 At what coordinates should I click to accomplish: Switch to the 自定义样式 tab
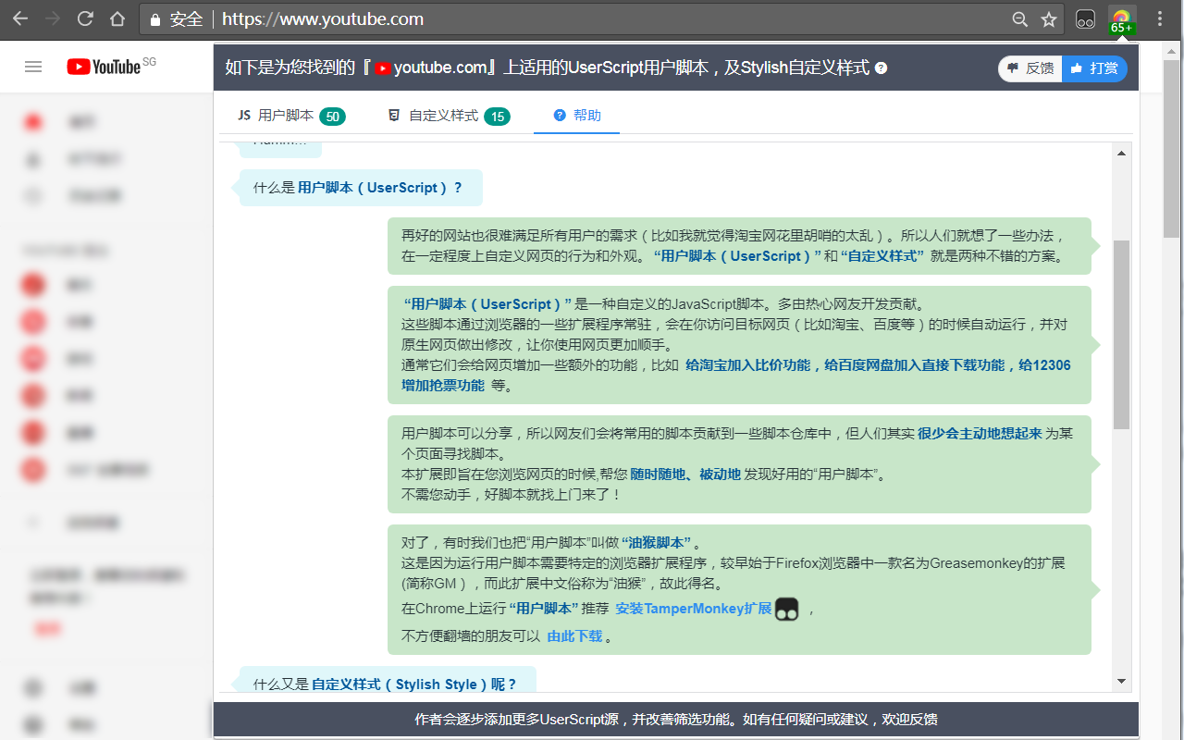pyautogui.click(x=449, y=116)
